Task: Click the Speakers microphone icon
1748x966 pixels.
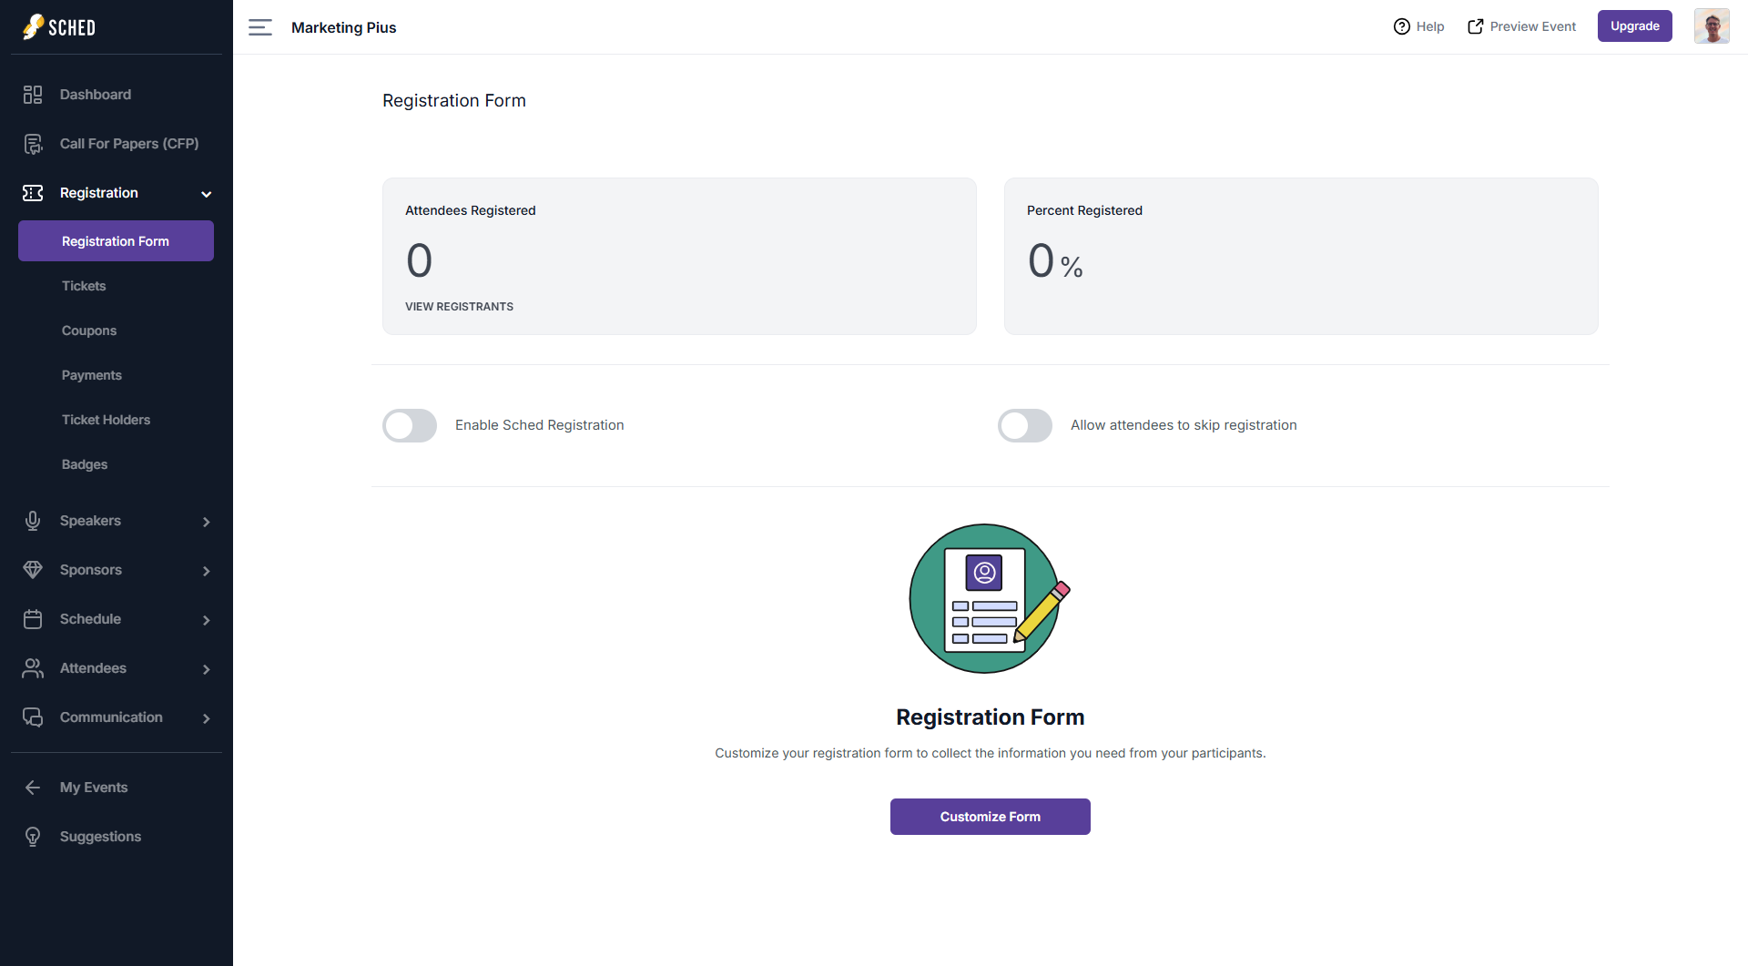Action: tap(33, 521)
